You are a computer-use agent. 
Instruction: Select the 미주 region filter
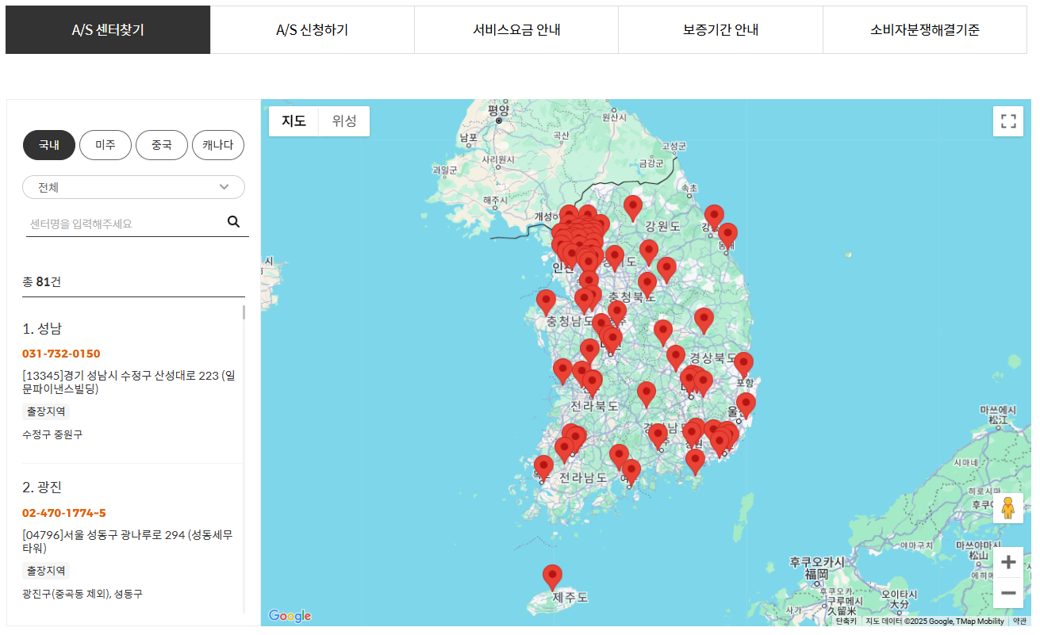click(105, 145)
